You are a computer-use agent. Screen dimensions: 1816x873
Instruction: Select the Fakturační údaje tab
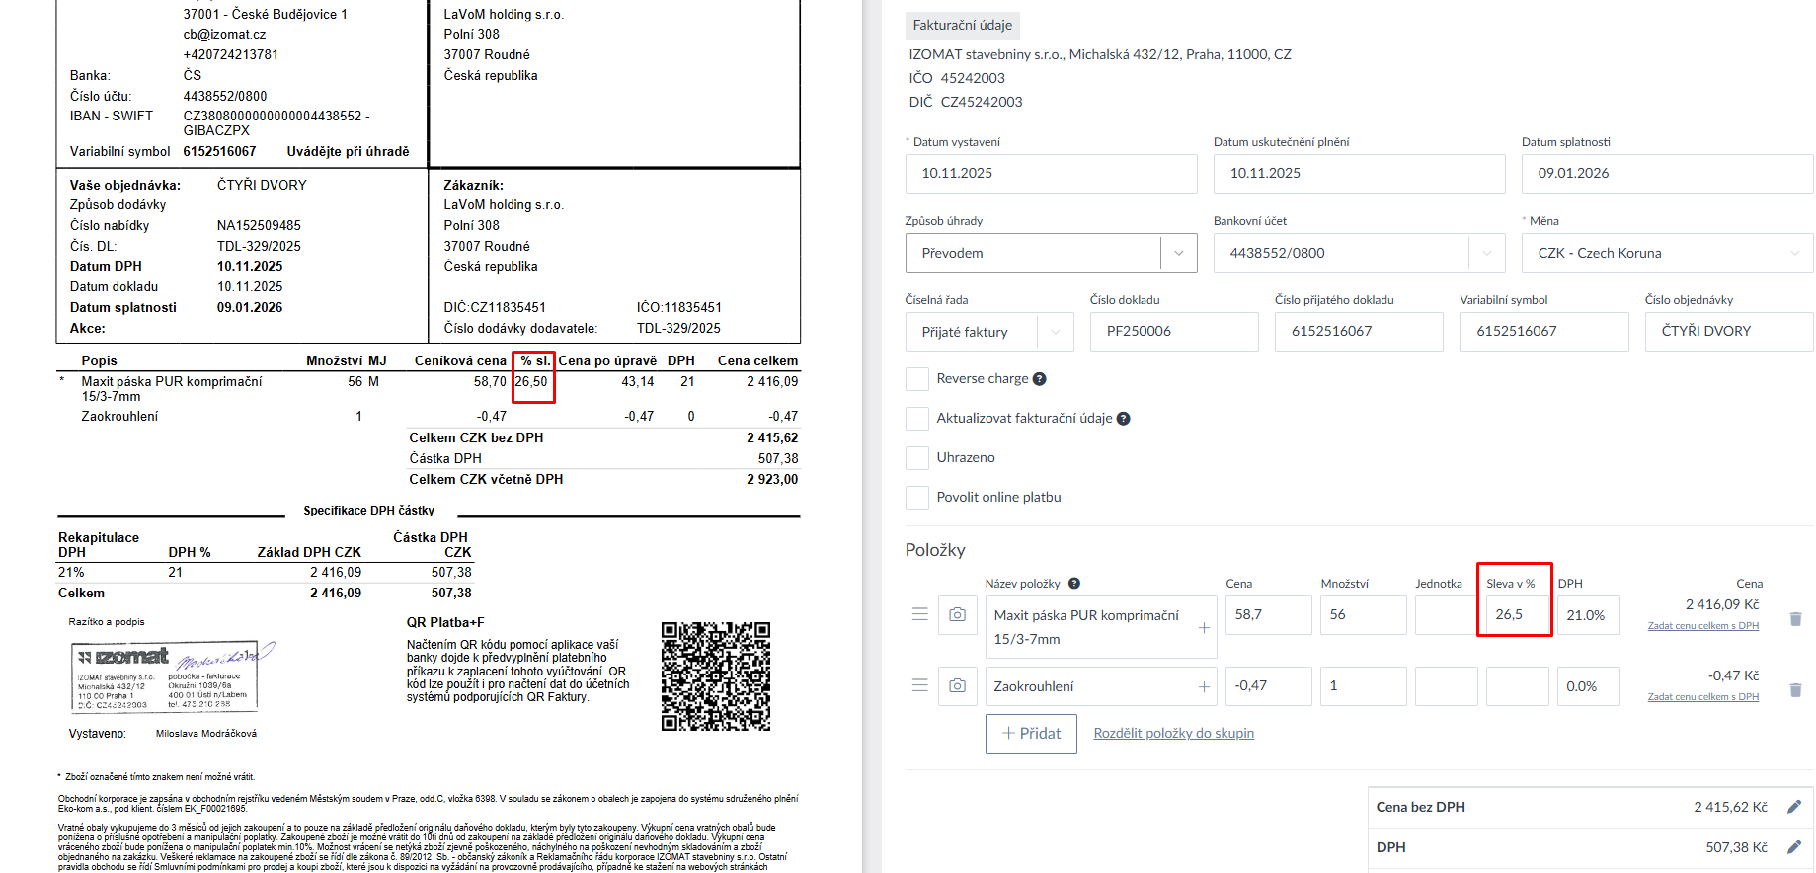coord(962,26)
